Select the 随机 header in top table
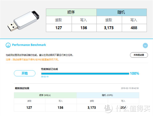This screenshot has width=153, height=116. (x=122, y=12)
